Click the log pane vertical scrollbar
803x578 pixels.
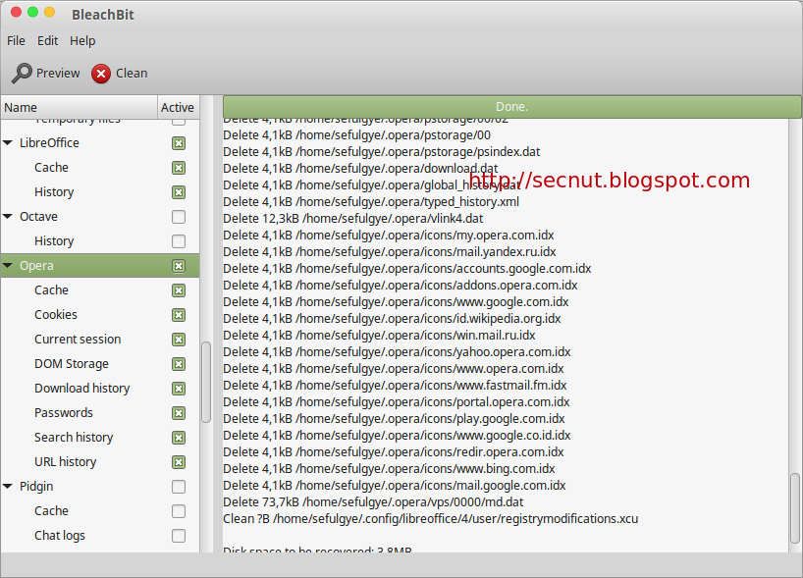[795, 508]
